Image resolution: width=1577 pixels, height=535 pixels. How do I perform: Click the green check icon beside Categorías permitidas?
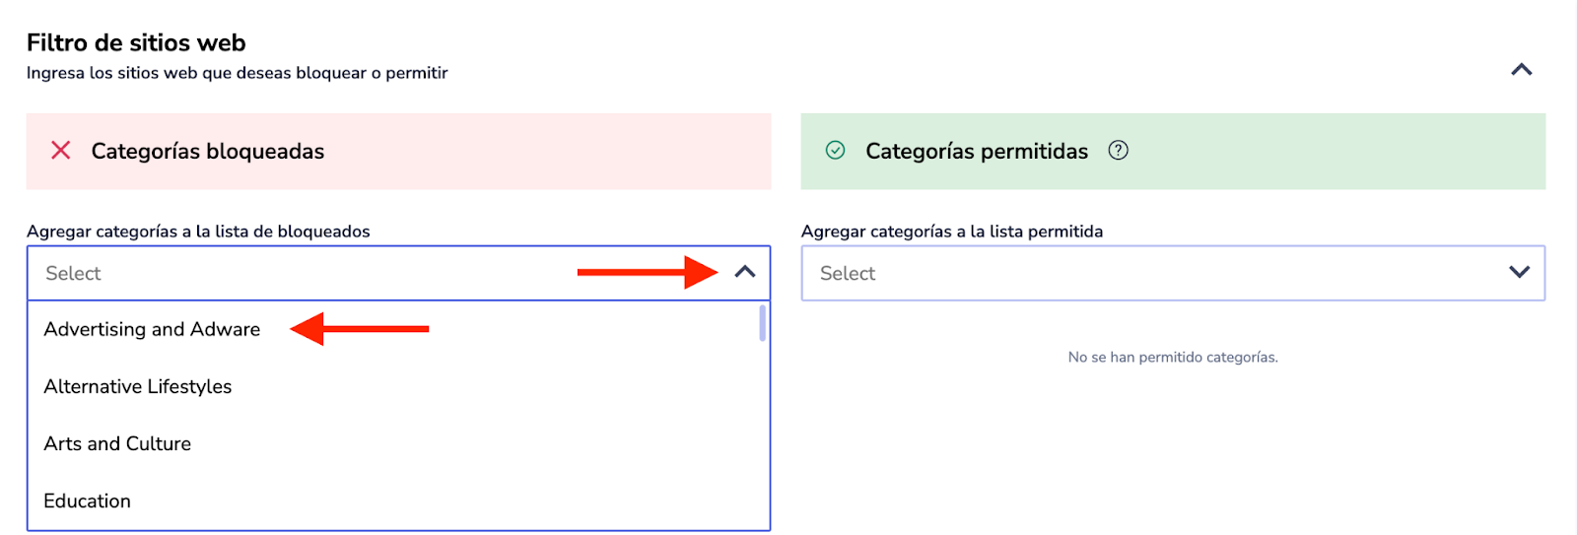pyautogui.click(x=835, y=151)
